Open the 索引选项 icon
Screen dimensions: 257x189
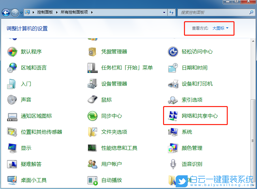(173, 100)
